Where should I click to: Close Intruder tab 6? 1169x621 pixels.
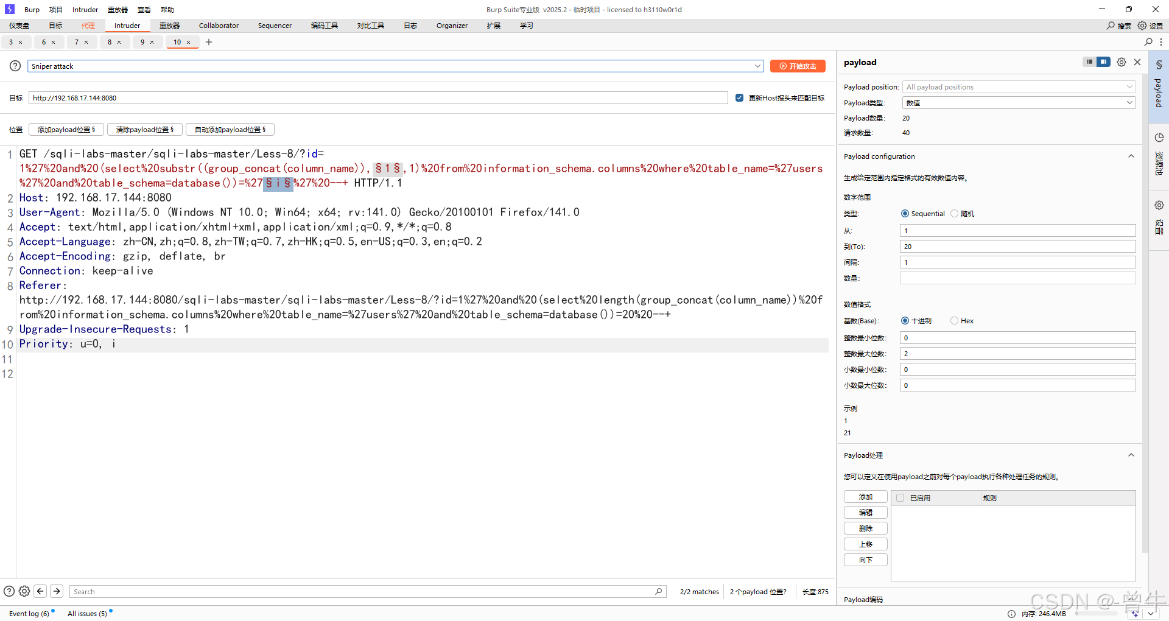pyautogui.click(x=54, y=42)
